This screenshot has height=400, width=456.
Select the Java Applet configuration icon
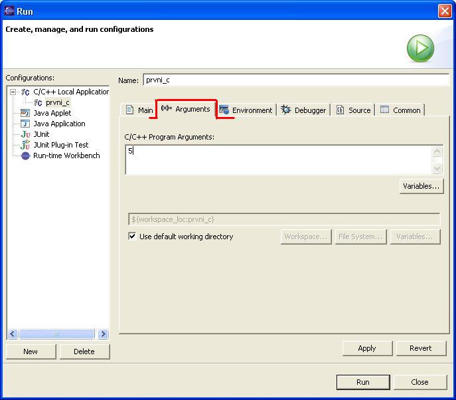(25, 113)
